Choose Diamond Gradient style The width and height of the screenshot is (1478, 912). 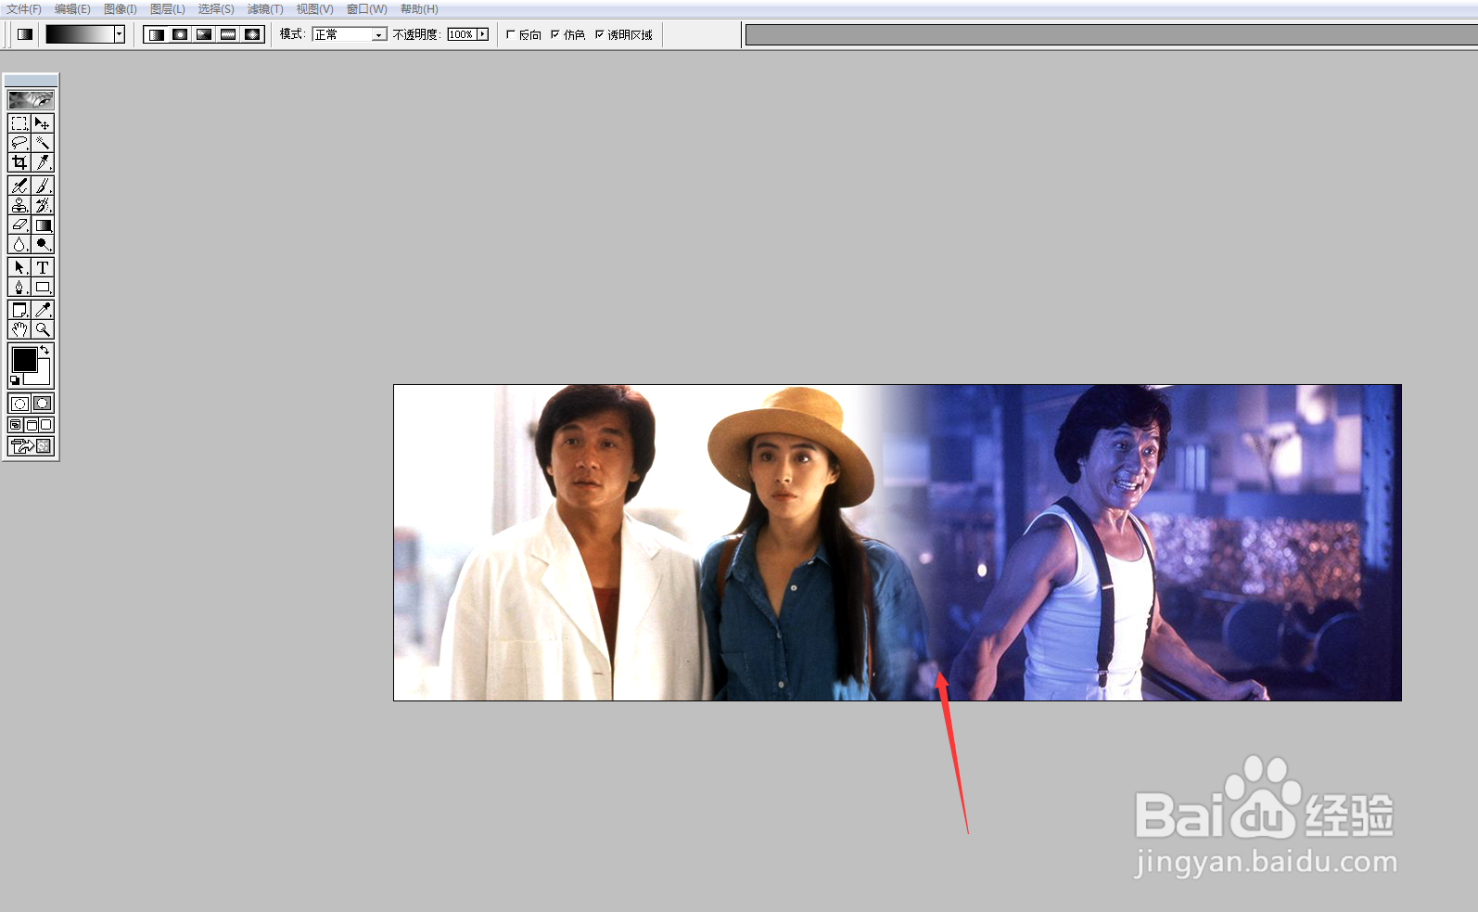point(252,34)
